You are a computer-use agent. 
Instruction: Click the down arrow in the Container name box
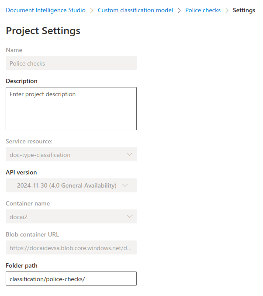[x=129, y=216]
